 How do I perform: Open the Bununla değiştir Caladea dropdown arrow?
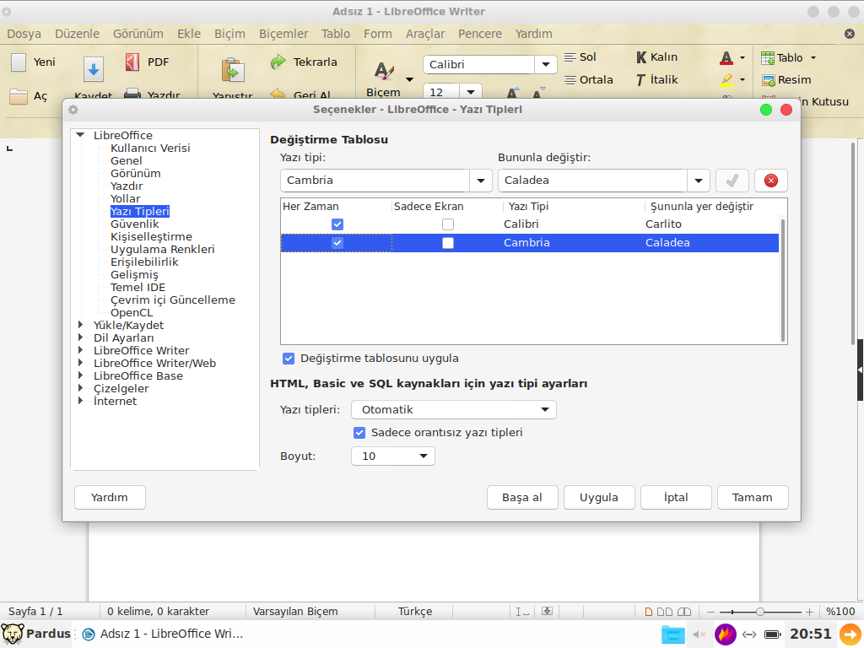(698, 181)
